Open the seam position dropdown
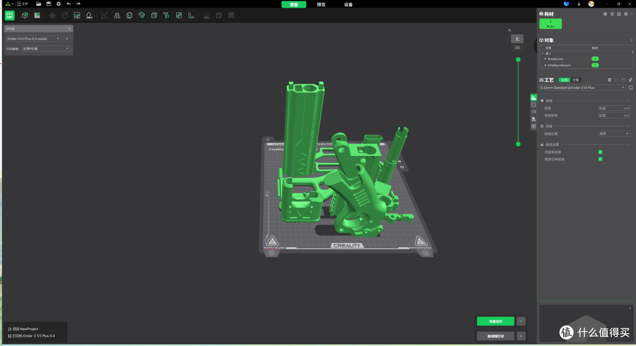636x346 pixels. pos(614,134)
